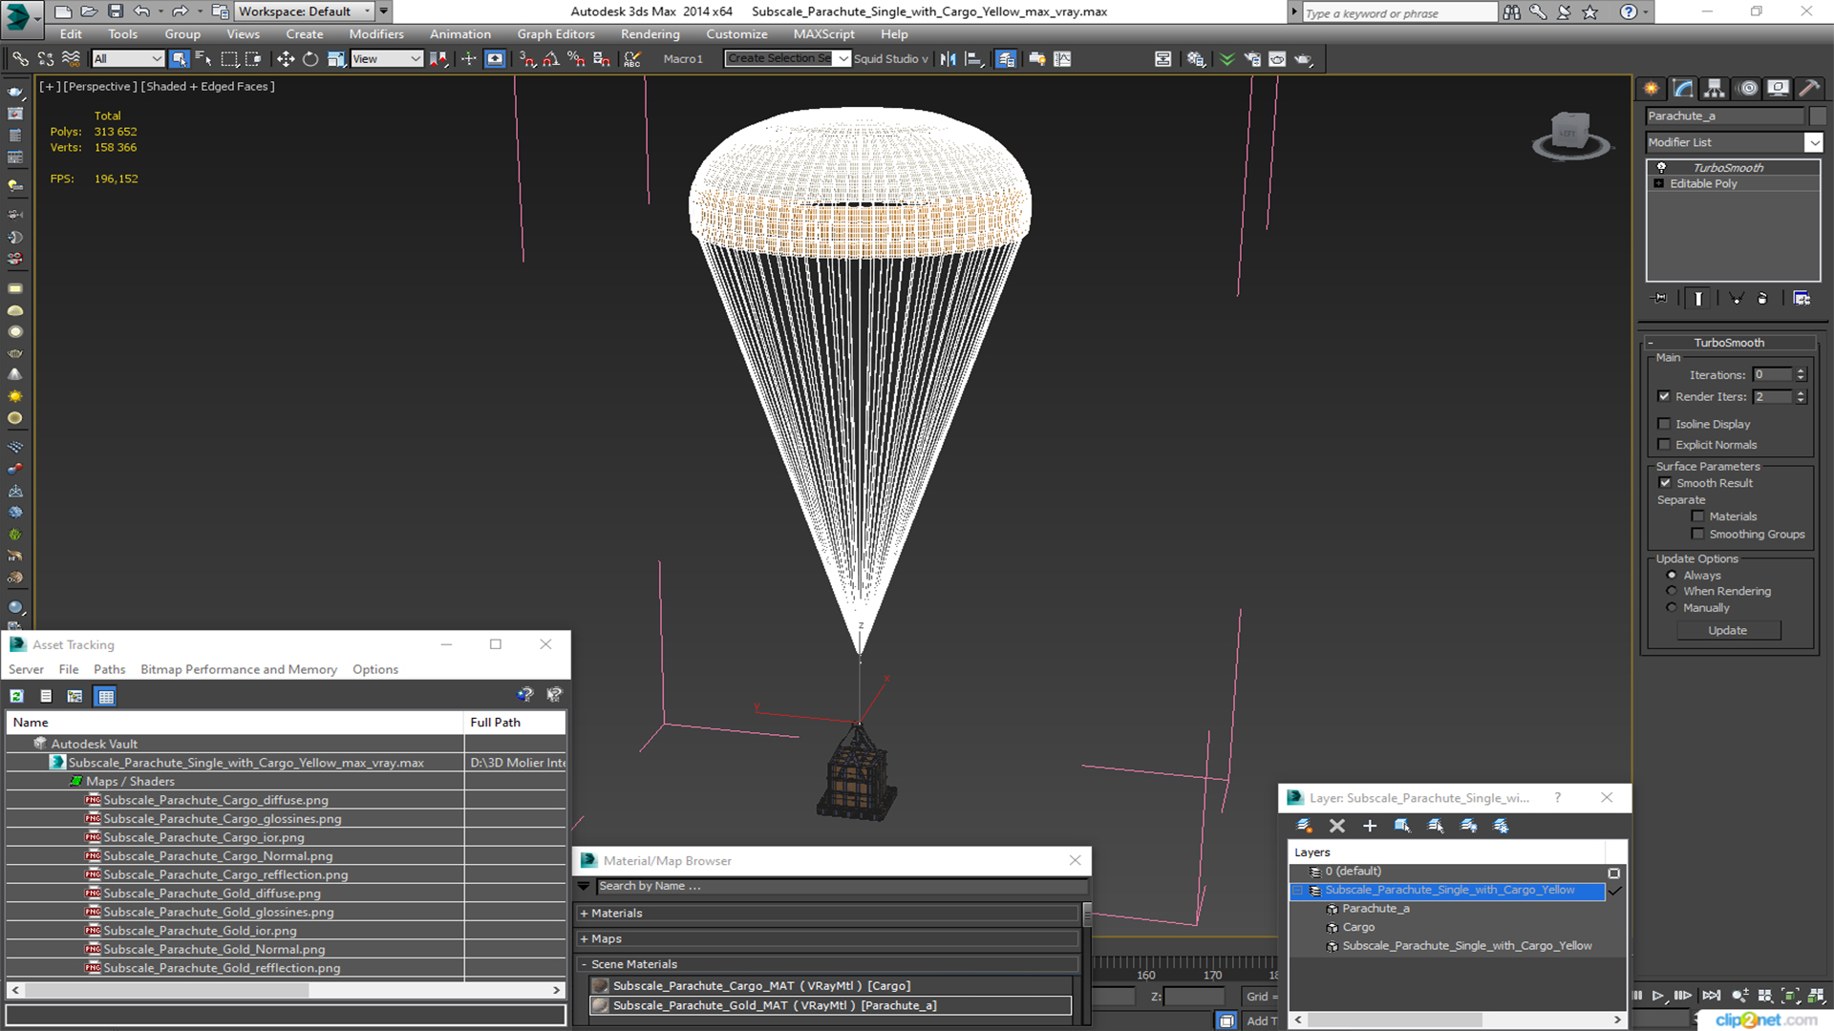Screen dimensions: 1834x1031
Task: Open Bitmap Performance and Memory menu
Action: pos(239,670)
